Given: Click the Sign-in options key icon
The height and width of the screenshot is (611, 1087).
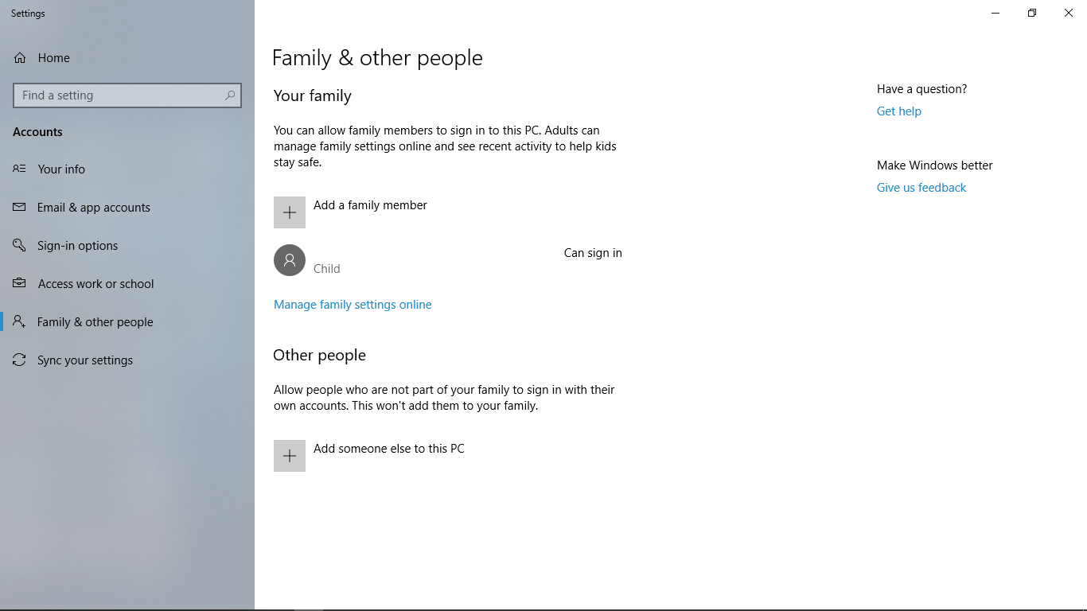Looking at the screenshot, I should pos(20,245).
